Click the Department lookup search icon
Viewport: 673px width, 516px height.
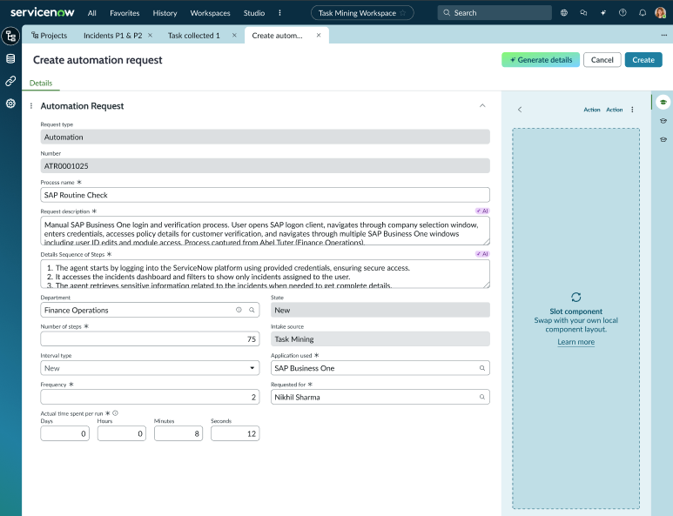252,310
